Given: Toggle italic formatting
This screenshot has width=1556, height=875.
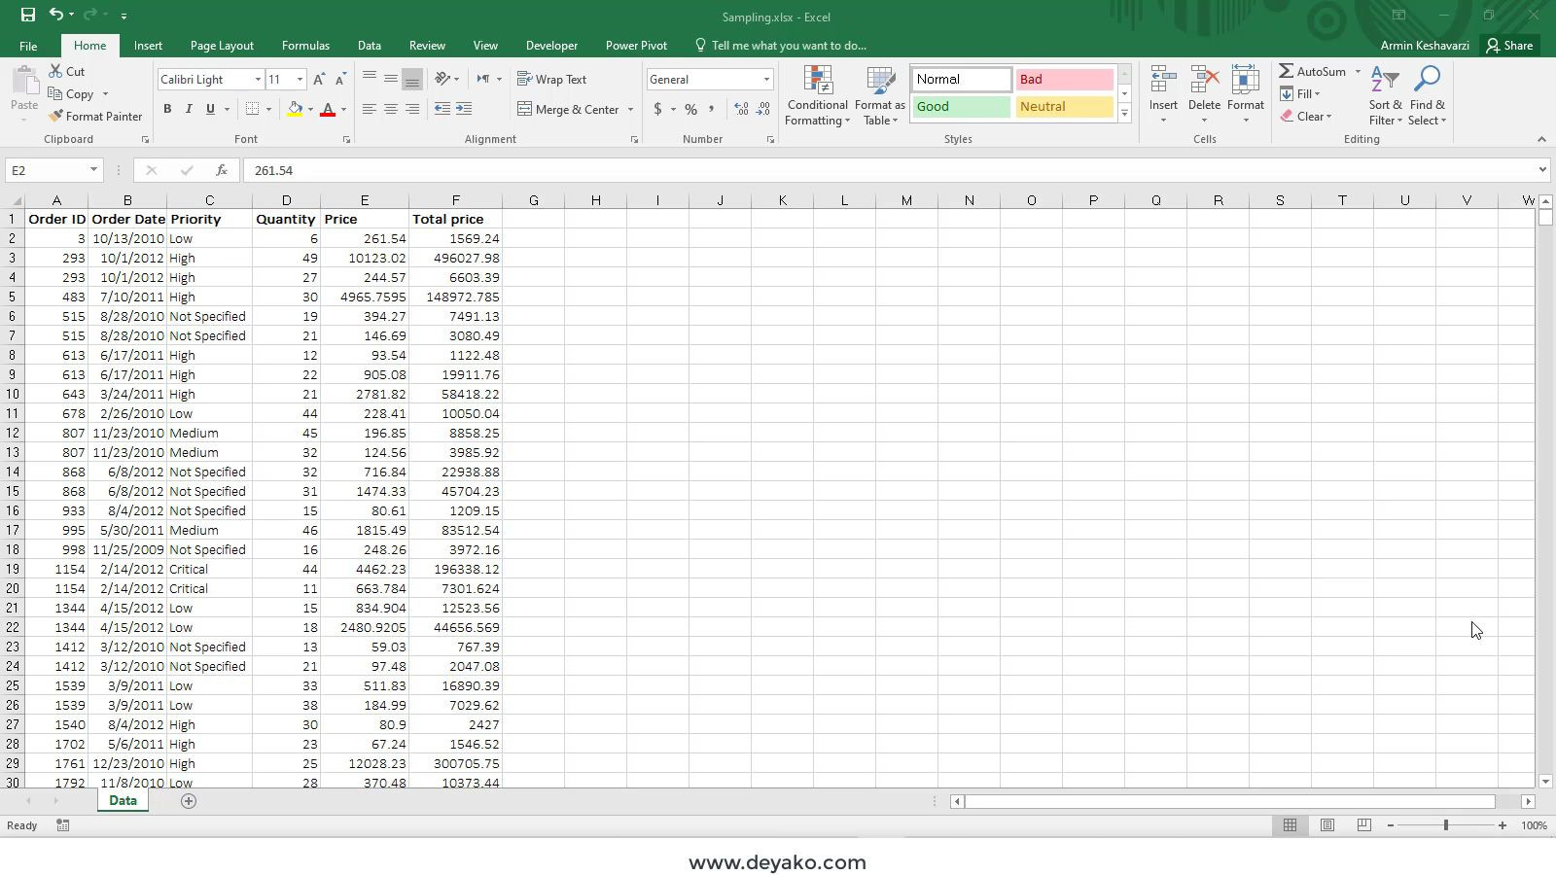Looking at the screenshot, I should [x=189, y=109].
